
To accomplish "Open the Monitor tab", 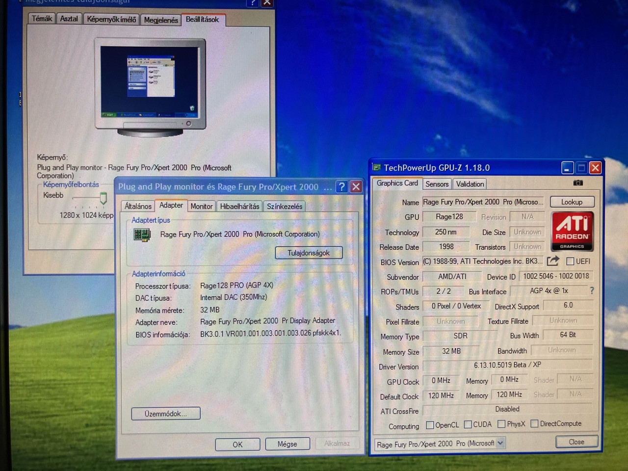I will 201,207.
